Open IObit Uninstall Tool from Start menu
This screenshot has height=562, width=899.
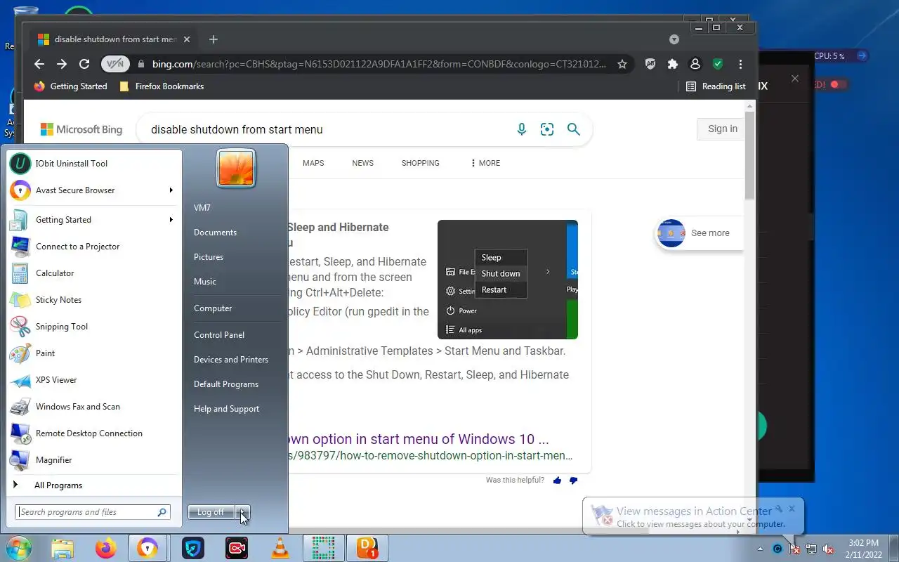tap(93, 164)
